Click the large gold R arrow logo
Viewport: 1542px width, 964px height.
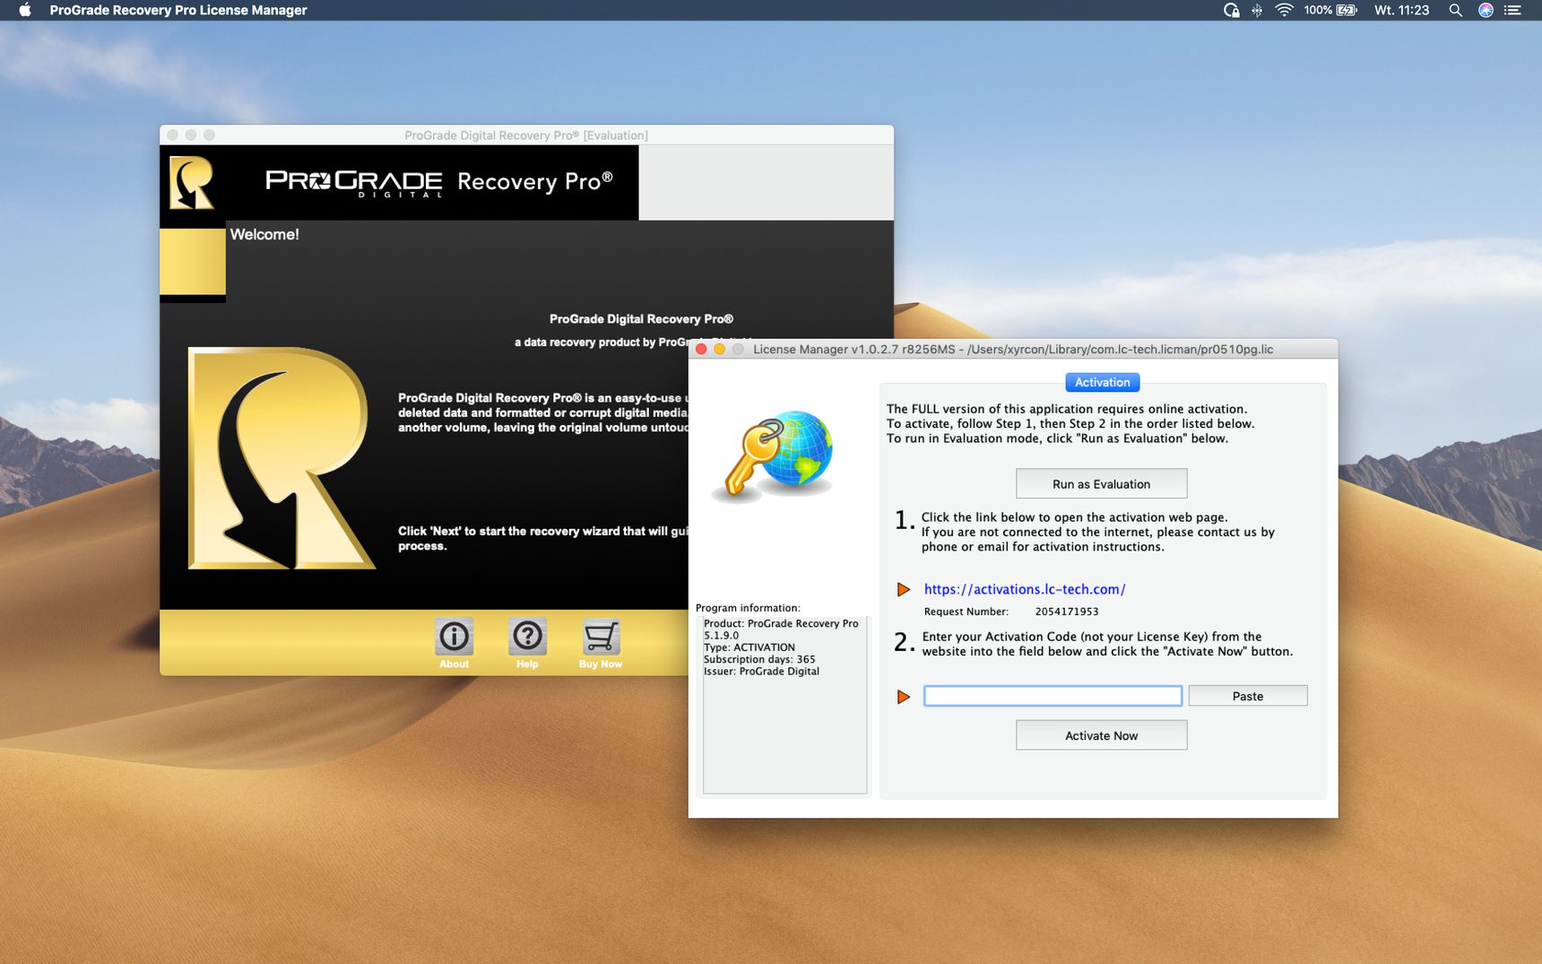pos(281,458)
